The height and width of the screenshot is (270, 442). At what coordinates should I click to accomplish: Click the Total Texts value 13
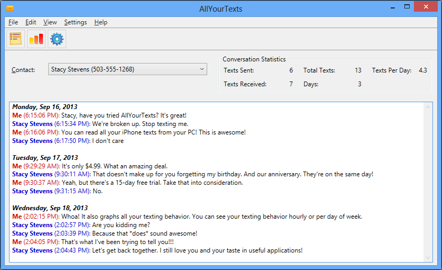pos(358,70)
